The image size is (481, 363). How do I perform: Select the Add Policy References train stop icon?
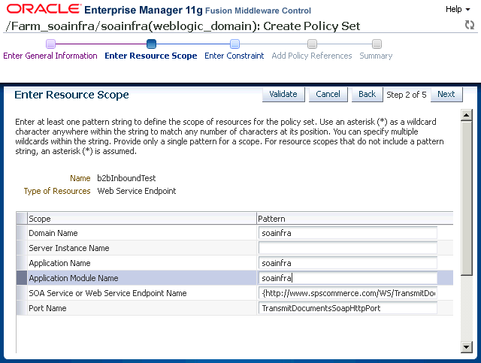click(313, 44)
